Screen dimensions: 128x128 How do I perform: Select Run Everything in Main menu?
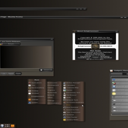pos(37,88)
